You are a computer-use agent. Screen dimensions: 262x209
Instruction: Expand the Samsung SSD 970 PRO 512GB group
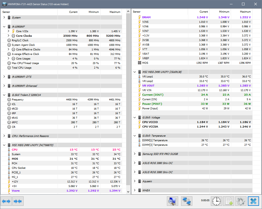pos(135,154)
